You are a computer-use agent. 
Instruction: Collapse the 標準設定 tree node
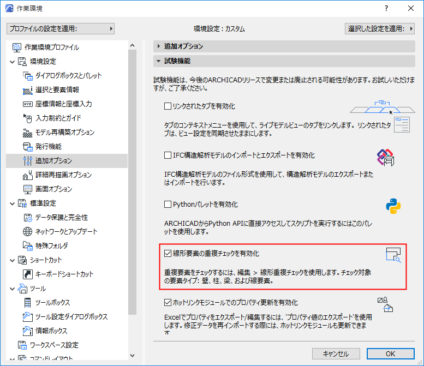(x=12, y=203)
